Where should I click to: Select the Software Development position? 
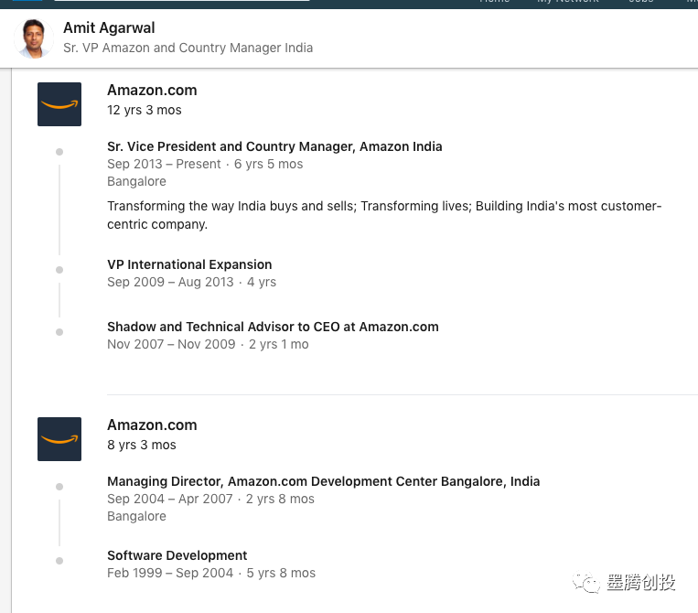(x=177, y=555)
